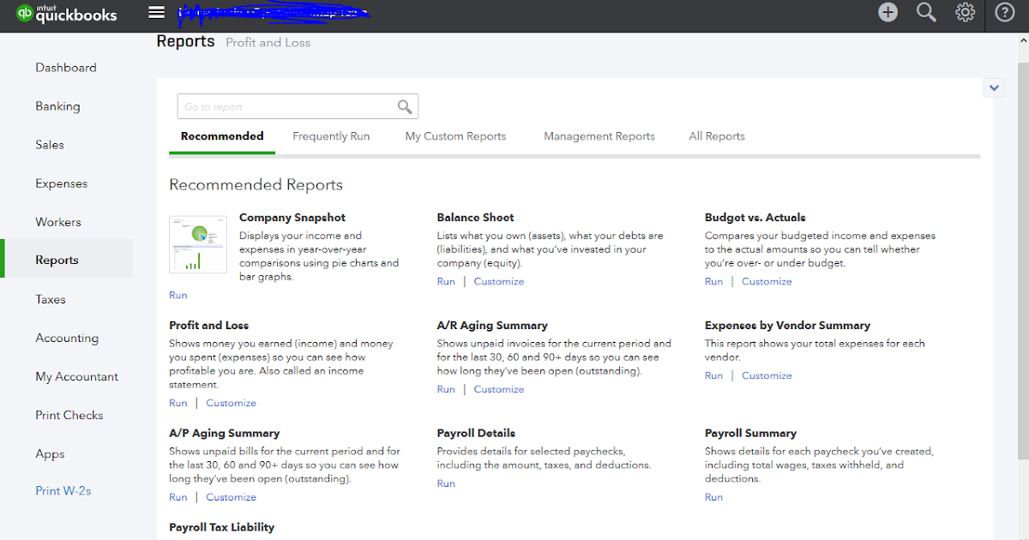Click the A/P Aging Summary title
The height and width of the screenshot is (540, 1029).
pyautogui.click(x=225, y=434)
